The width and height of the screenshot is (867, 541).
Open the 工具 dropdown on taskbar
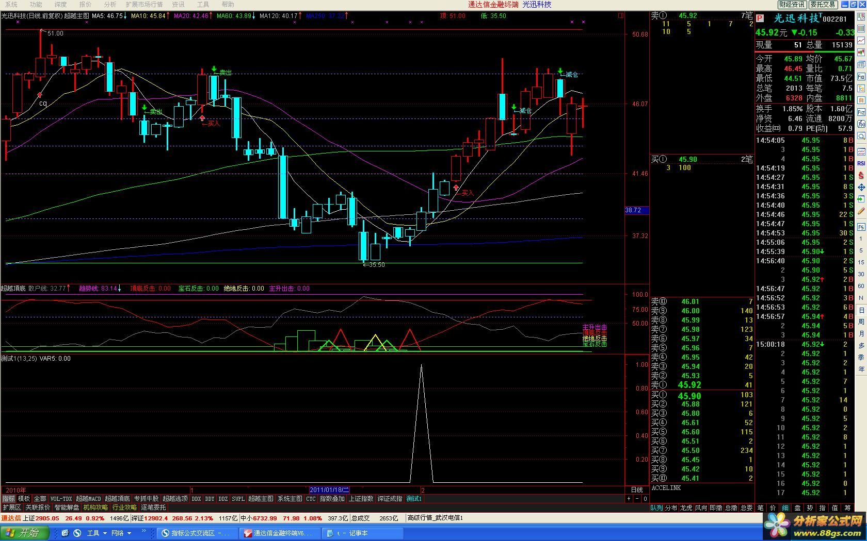click(97, 533)
